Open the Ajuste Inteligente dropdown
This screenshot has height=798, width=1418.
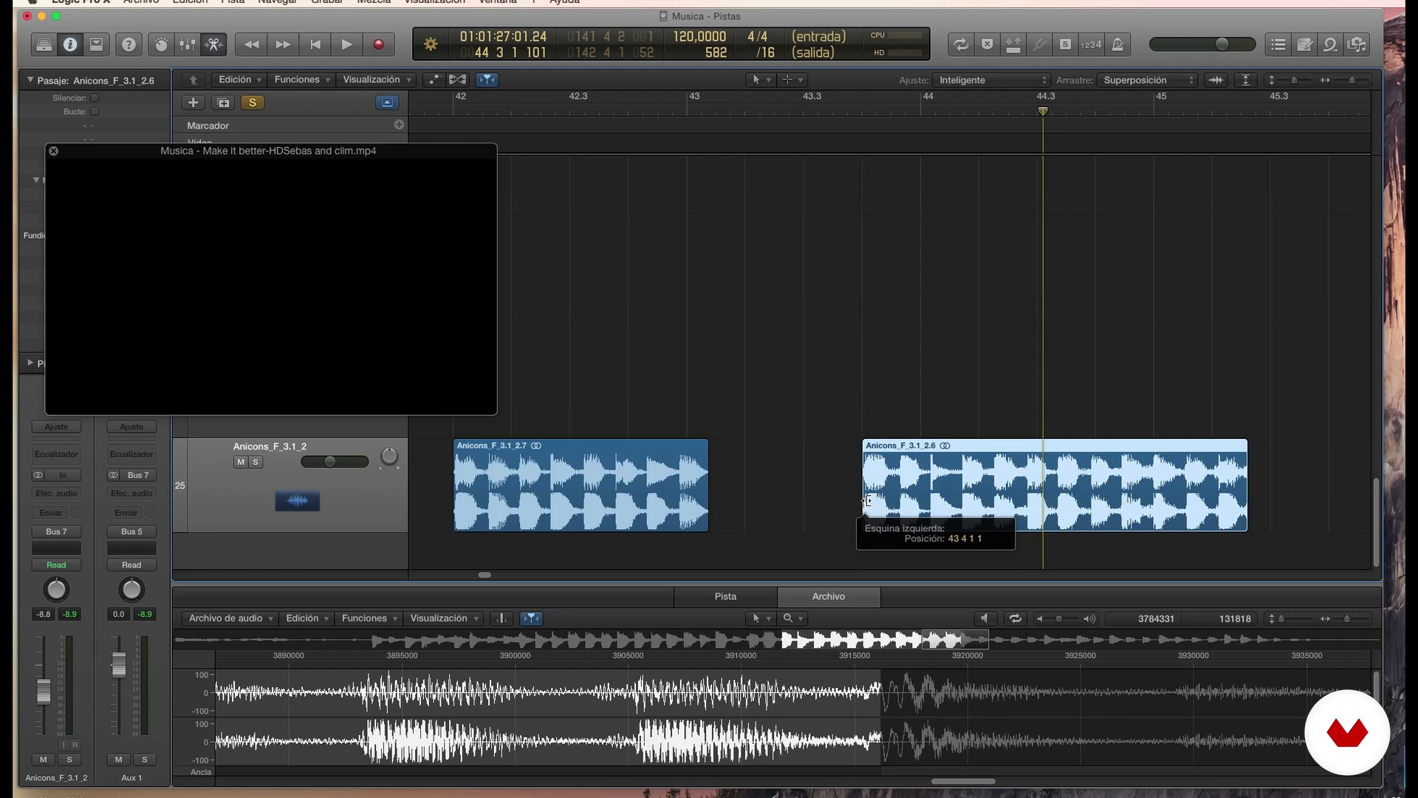[x=991, y=80]
